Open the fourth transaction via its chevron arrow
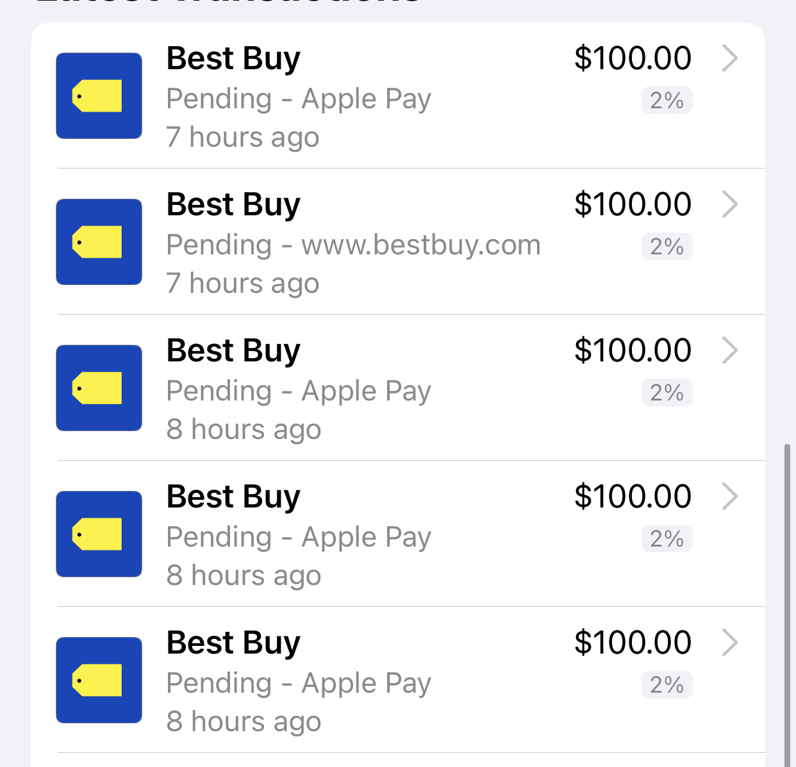This screenshot has width=796, height=767. 730,497
